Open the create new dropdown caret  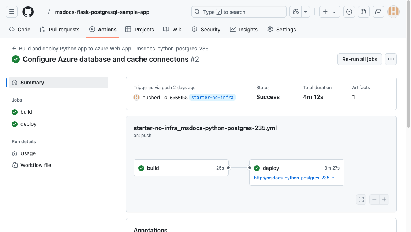click(333, 11)
